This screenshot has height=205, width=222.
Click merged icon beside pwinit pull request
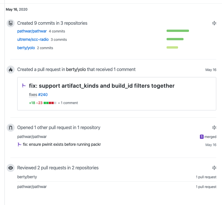pyautogui.click(x=19, y=144)
